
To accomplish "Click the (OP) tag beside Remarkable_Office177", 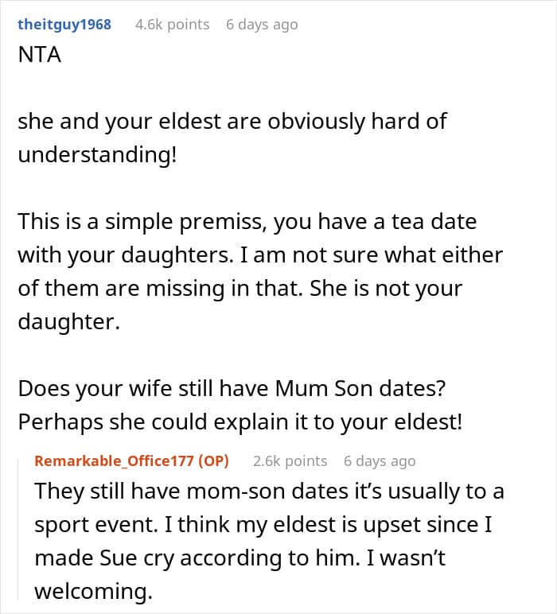I will click(x=213, y=461).
